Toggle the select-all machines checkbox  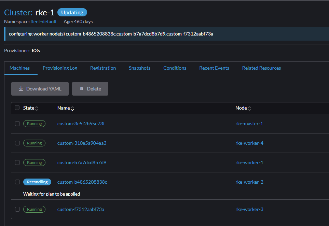click(17, 108)
